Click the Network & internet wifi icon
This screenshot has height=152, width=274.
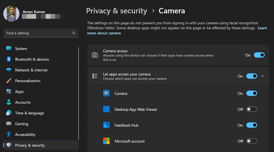[9, 70]
